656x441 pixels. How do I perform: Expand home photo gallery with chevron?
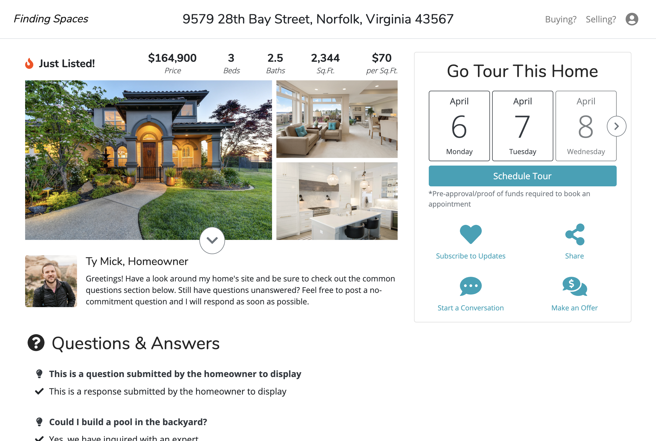pyautogui.click(x=211, y=241)
